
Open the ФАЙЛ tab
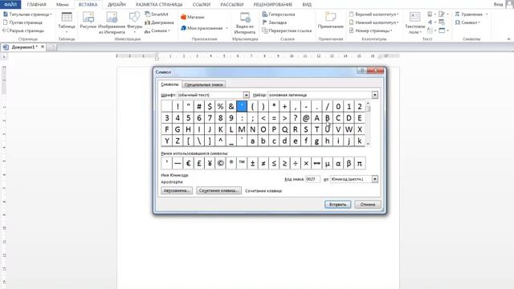point(10,5)
